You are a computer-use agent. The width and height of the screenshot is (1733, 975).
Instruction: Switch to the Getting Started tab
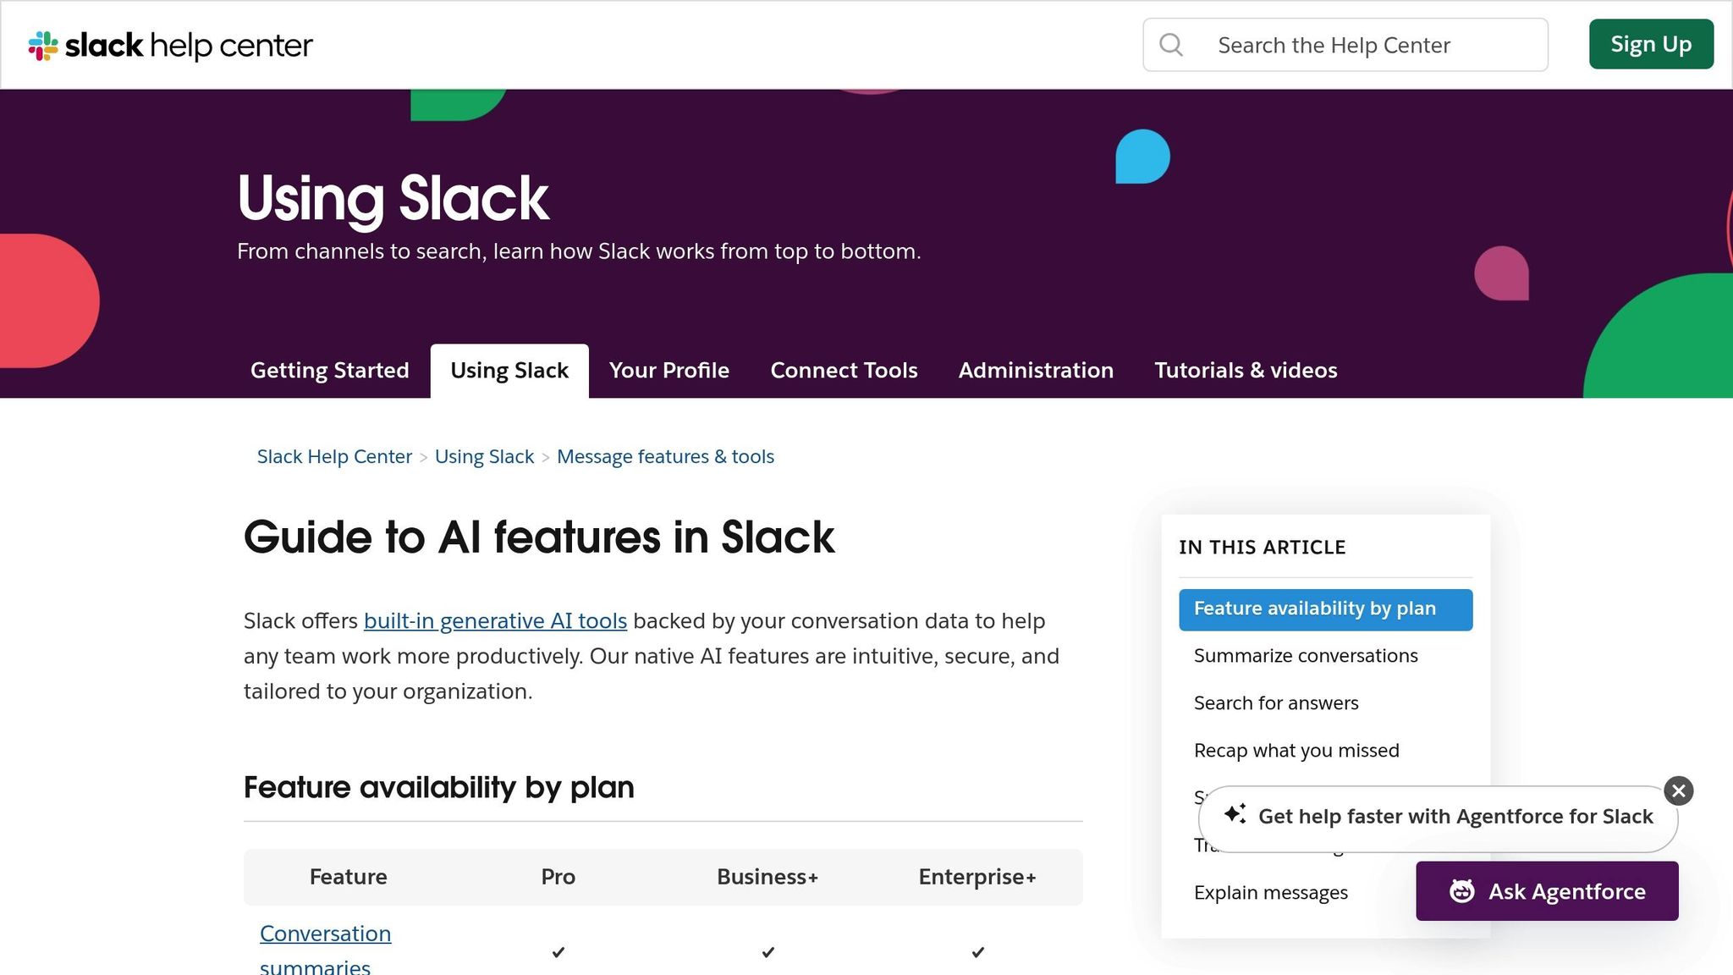pyautogui.click(x=329, y=370)
